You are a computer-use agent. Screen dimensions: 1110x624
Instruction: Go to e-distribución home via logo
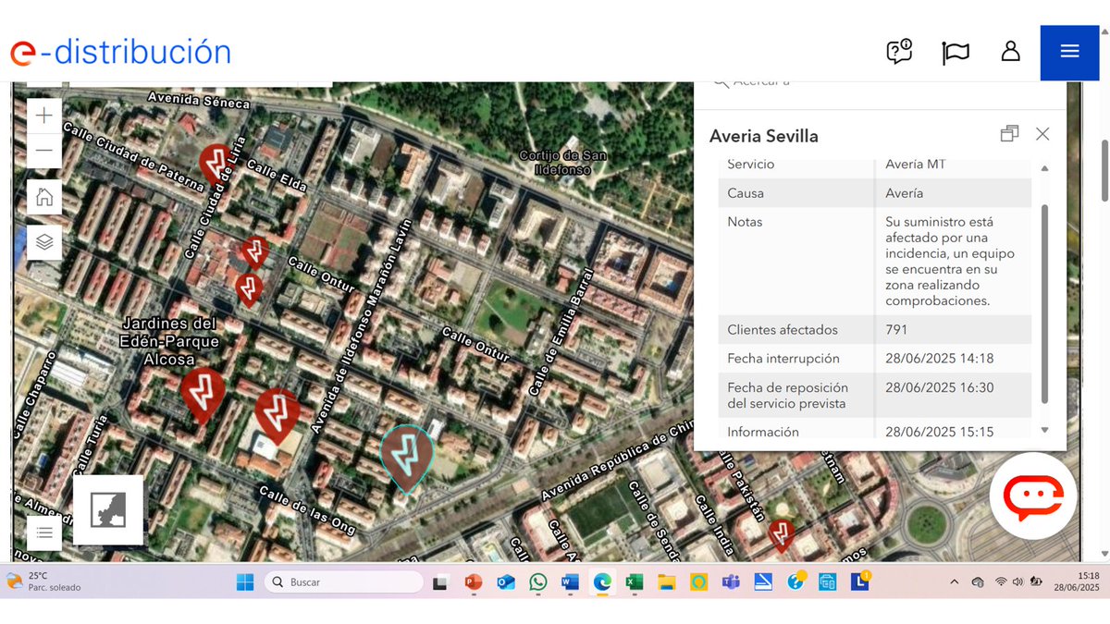120,53
